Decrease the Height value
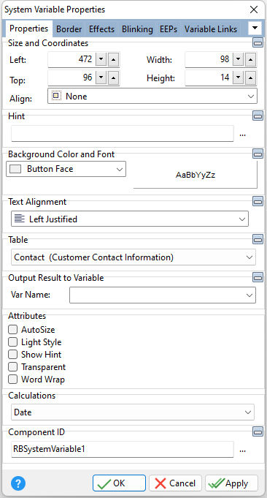This screenshot has height=498, width=267. coord(238,78)
